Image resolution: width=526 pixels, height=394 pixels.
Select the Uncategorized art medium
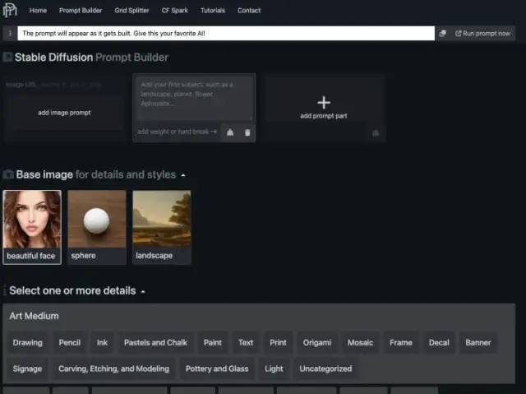(x=325, y=369)
